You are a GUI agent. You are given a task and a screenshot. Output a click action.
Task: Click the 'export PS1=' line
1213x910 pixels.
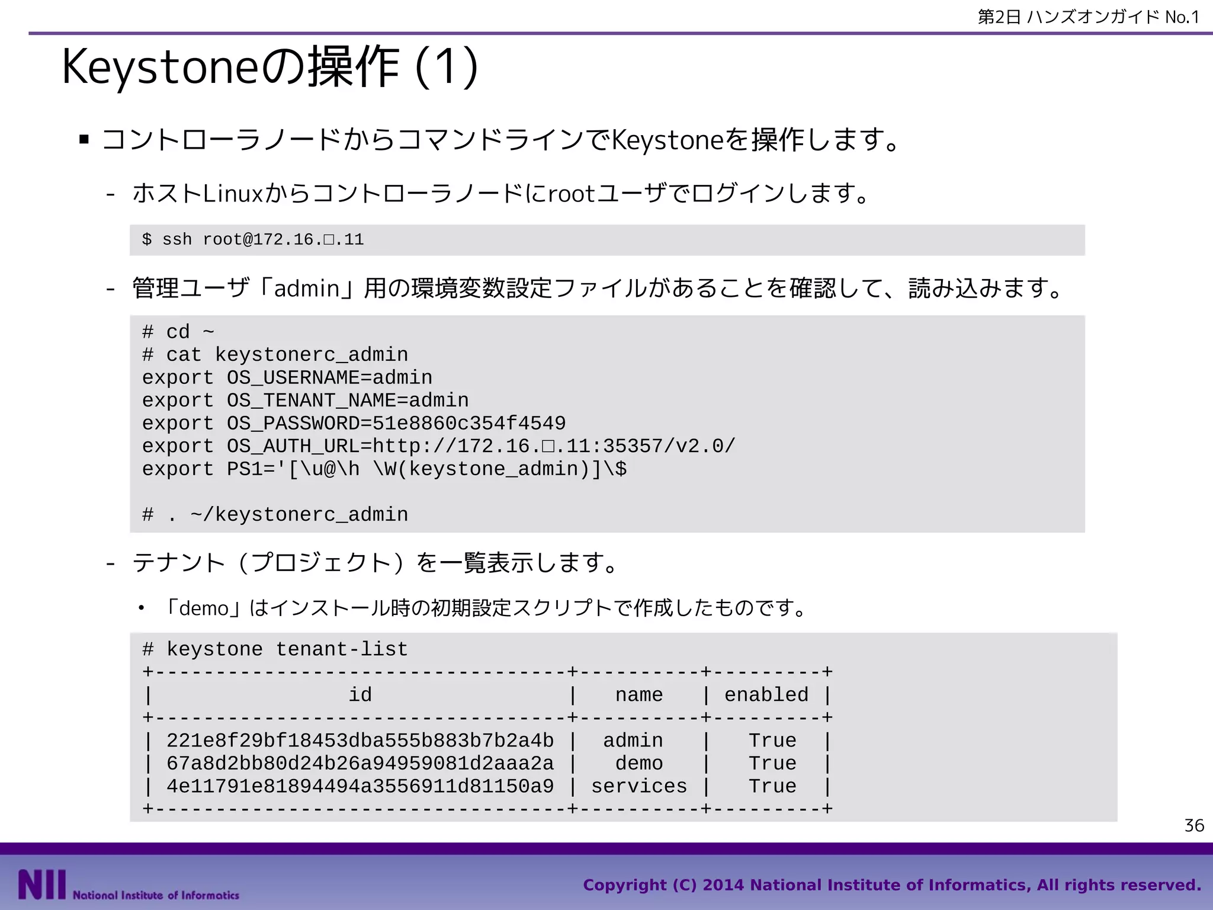click(384, 469)
